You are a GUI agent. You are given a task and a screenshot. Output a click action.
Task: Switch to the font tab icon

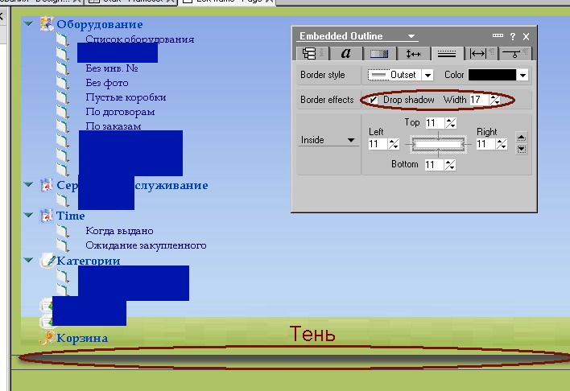coord(345,54)
